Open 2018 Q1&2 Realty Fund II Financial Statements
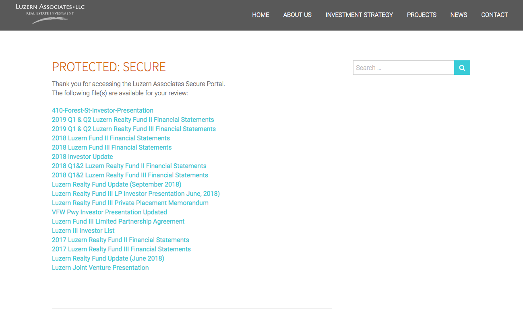Viewport: 523px width, 329px height. pyautogui.click(x=129, y=166)
